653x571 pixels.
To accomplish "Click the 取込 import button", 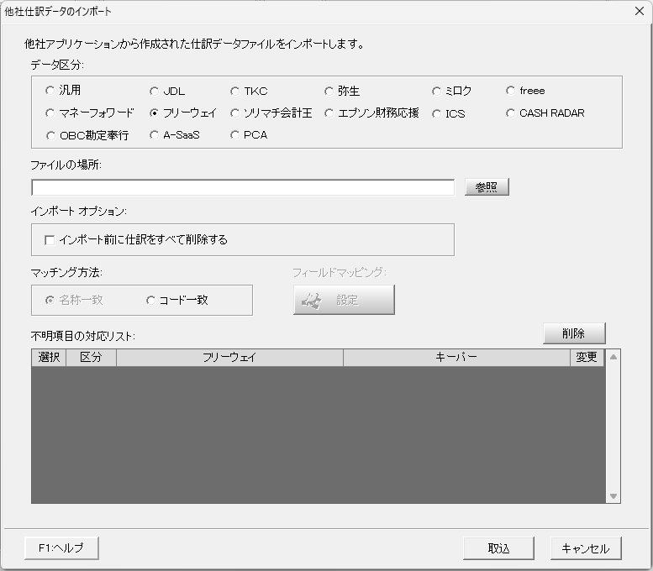I will pyautogui.click(x=498, y=548).
